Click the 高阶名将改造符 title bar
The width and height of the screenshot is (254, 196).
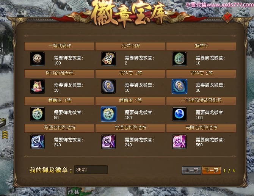[x=201, y=128]
